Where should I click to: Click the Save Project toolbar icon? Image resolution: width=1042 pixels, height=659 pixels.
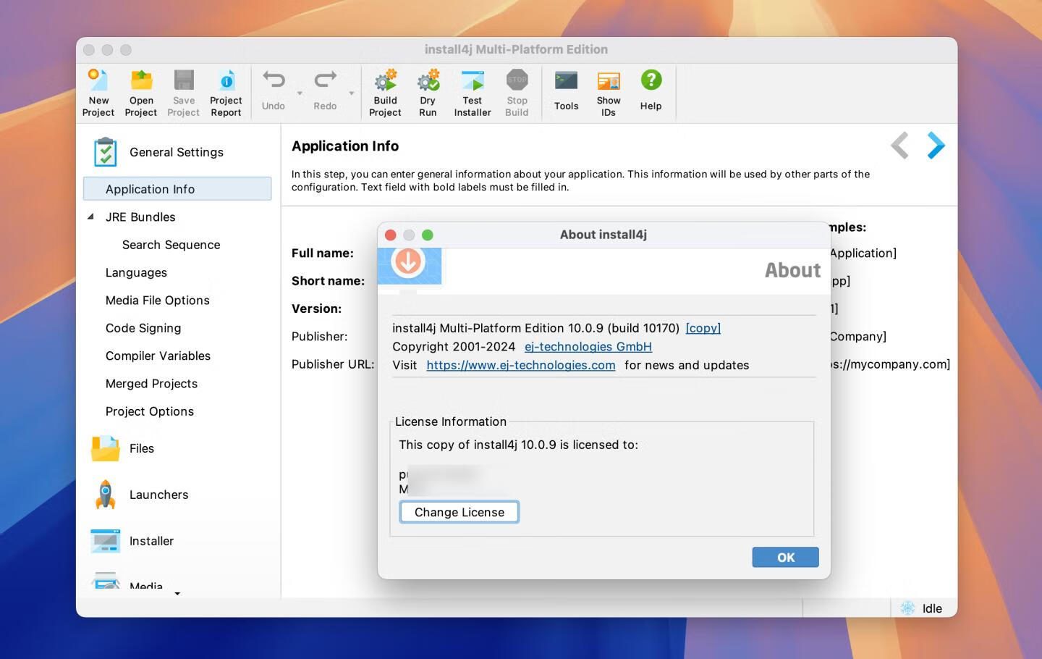coord(183,93)
